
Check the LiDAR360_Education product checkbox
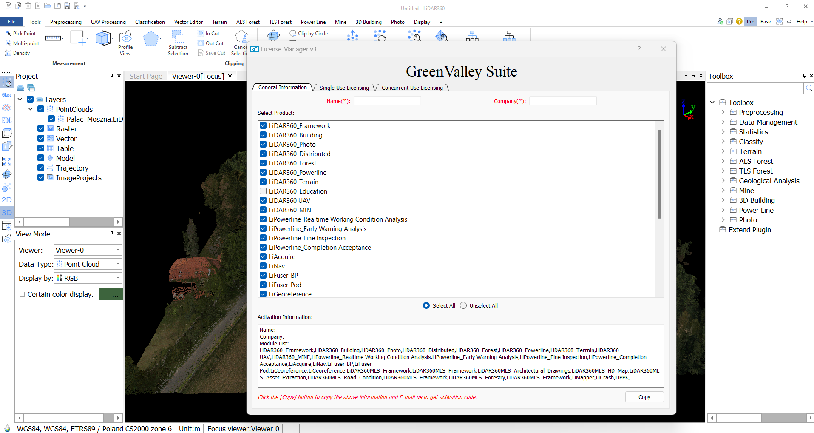[263, 191]
